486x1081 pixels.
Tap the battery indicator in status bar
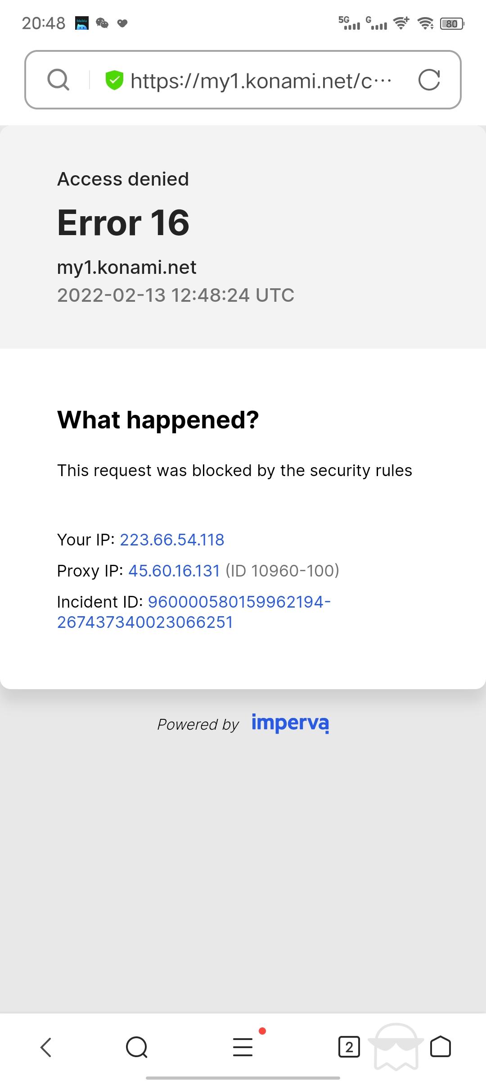click(452, 23)
